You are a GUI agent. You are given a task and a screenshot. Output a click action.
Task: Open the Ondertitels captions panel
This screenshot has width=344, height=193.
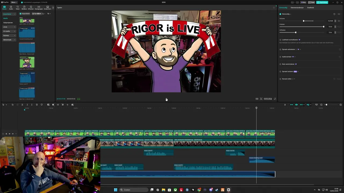coord(48,8)
